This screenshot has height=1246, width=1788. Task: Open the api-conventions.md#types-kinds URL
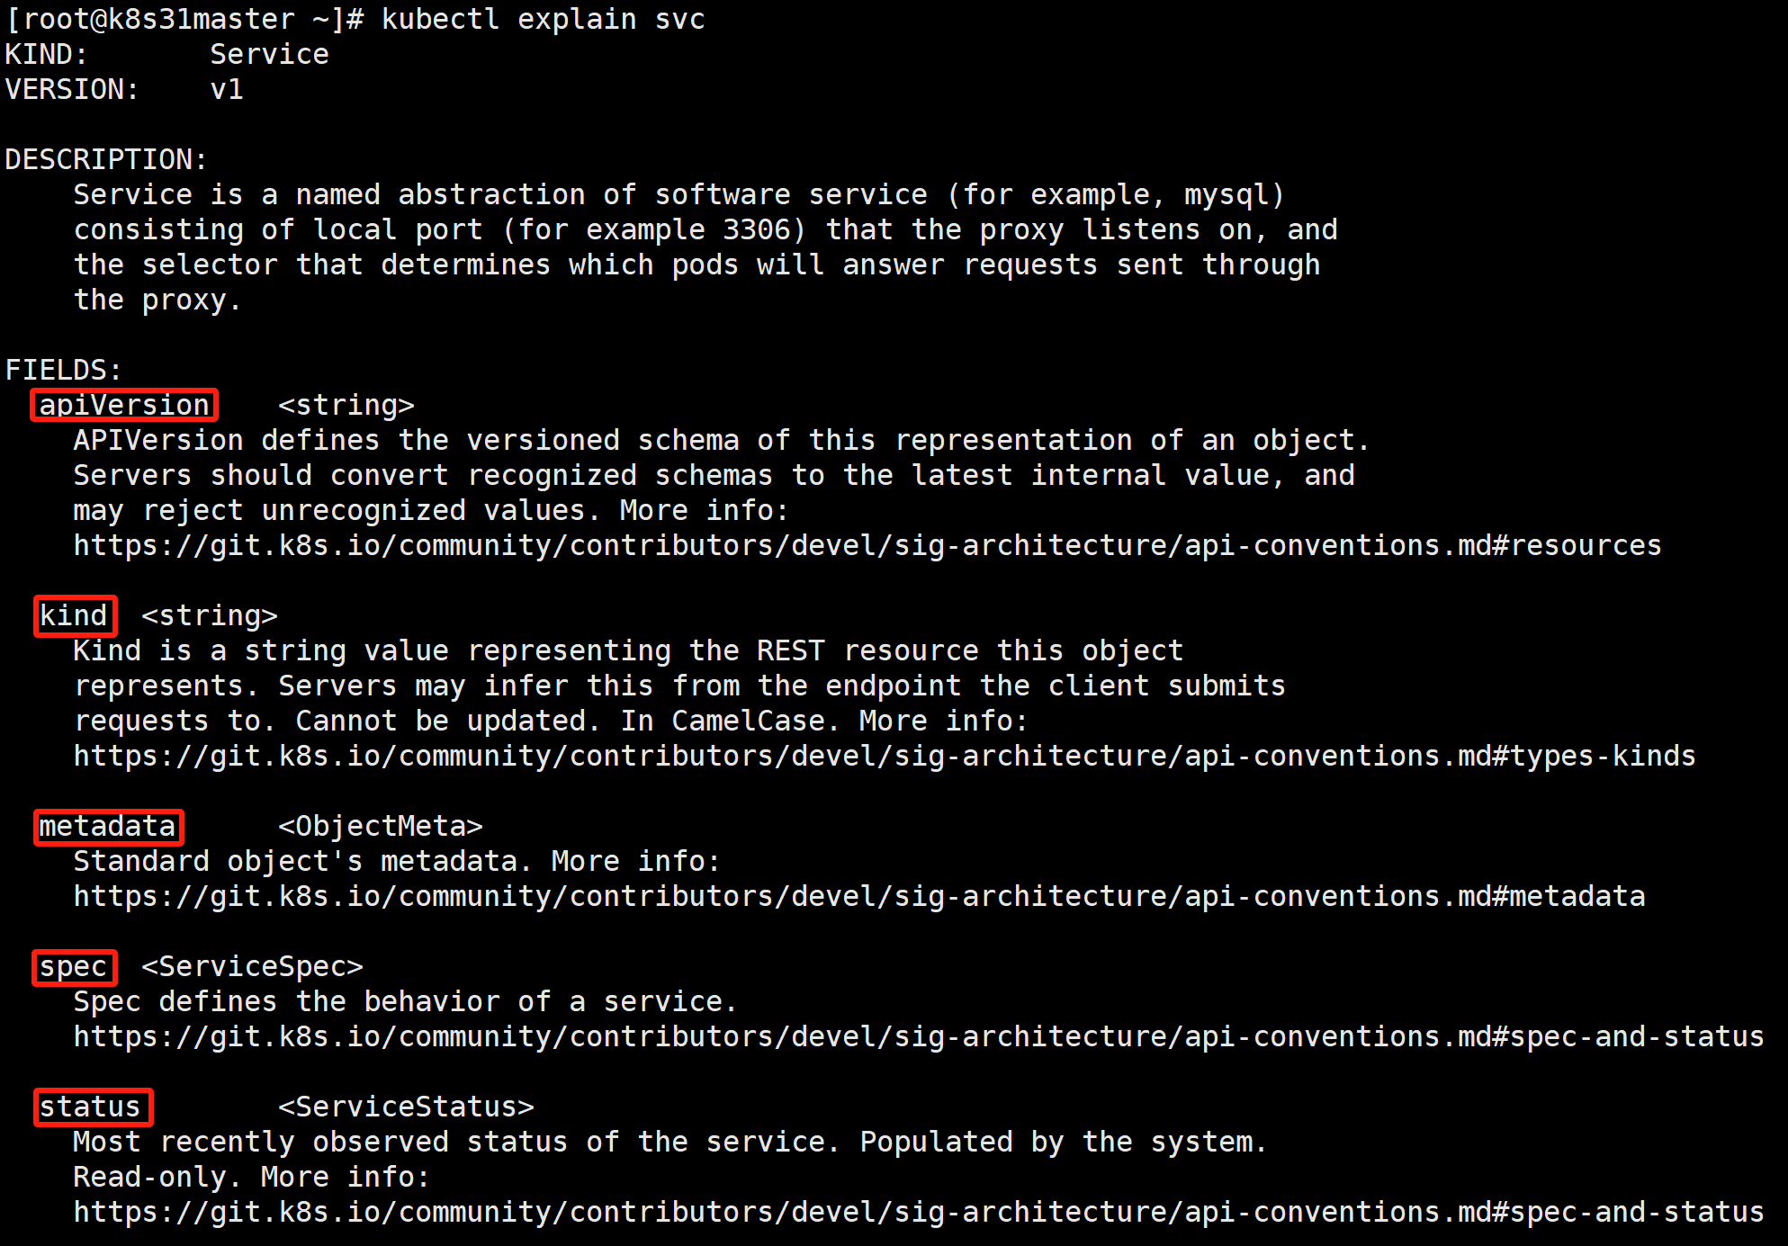click(x=885, y=756)
